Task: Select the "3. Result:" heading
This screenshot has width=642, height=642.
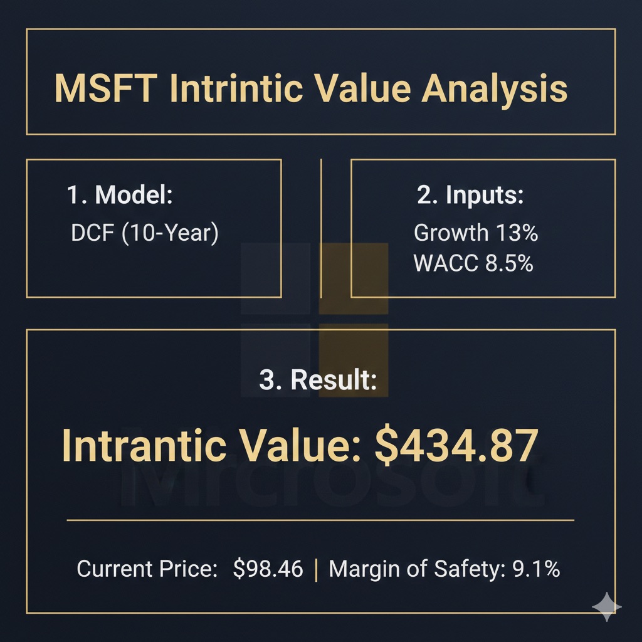Action: (318, 381)
